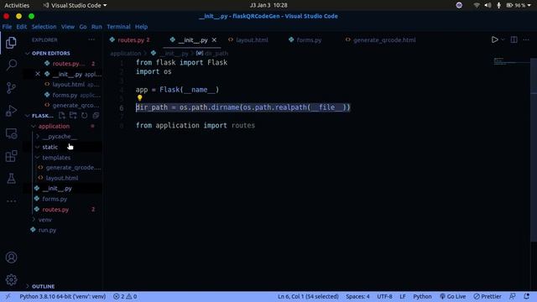Go to line via Ln 6, Col 1
This screenshot has height=302, width=537.
pyautogui.click(x=308, y=296)
